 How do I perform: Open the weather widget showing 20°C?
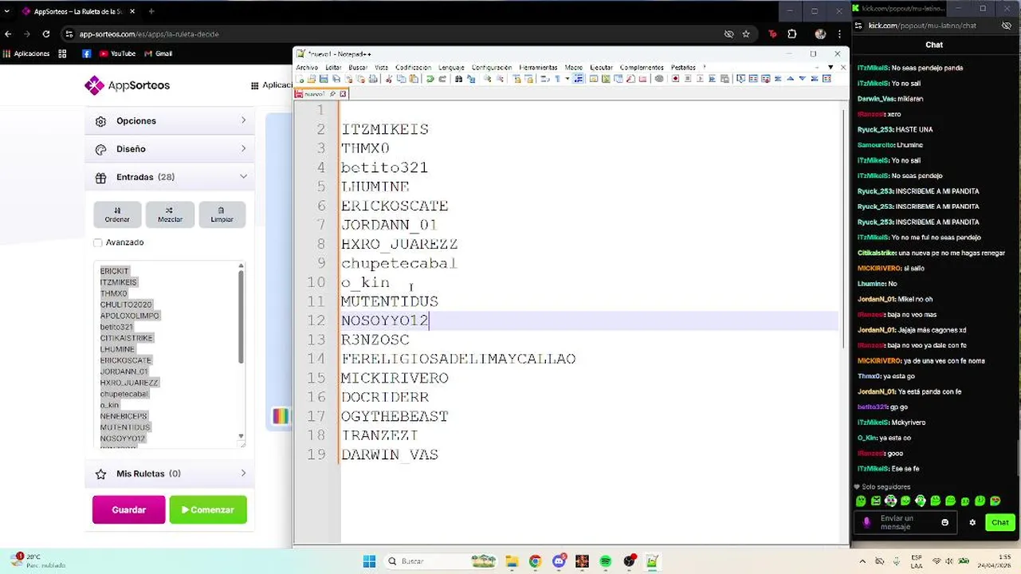pyautogui.click(x=36, y=561)
